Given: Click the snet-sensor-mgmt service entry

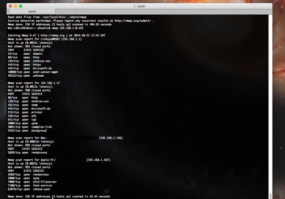Looking at the screenshot, I should [x=46, y=72].
